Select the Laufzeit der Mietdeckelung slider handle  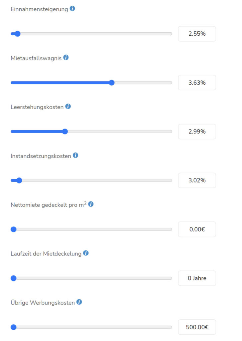(x=13, y=278)
